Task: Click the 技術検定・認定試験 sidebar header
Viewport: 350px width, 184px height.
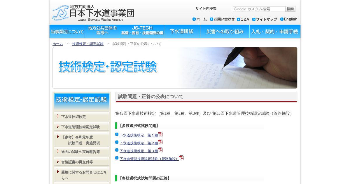Action: point(82,101)
